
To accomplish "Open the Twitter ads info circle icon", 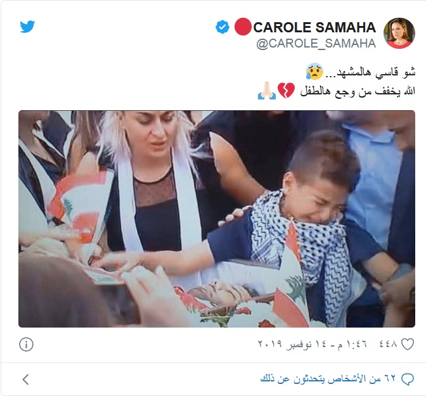I will [x=27, y=345].
